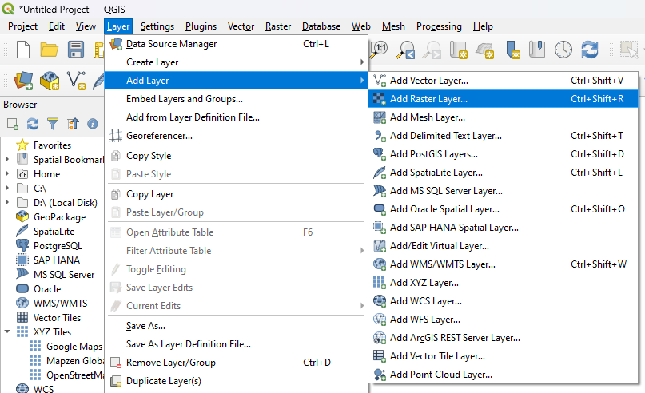The image size is (645, 393).
Task: Open the Current Edits submenu
Action: (x=236, y=306)
